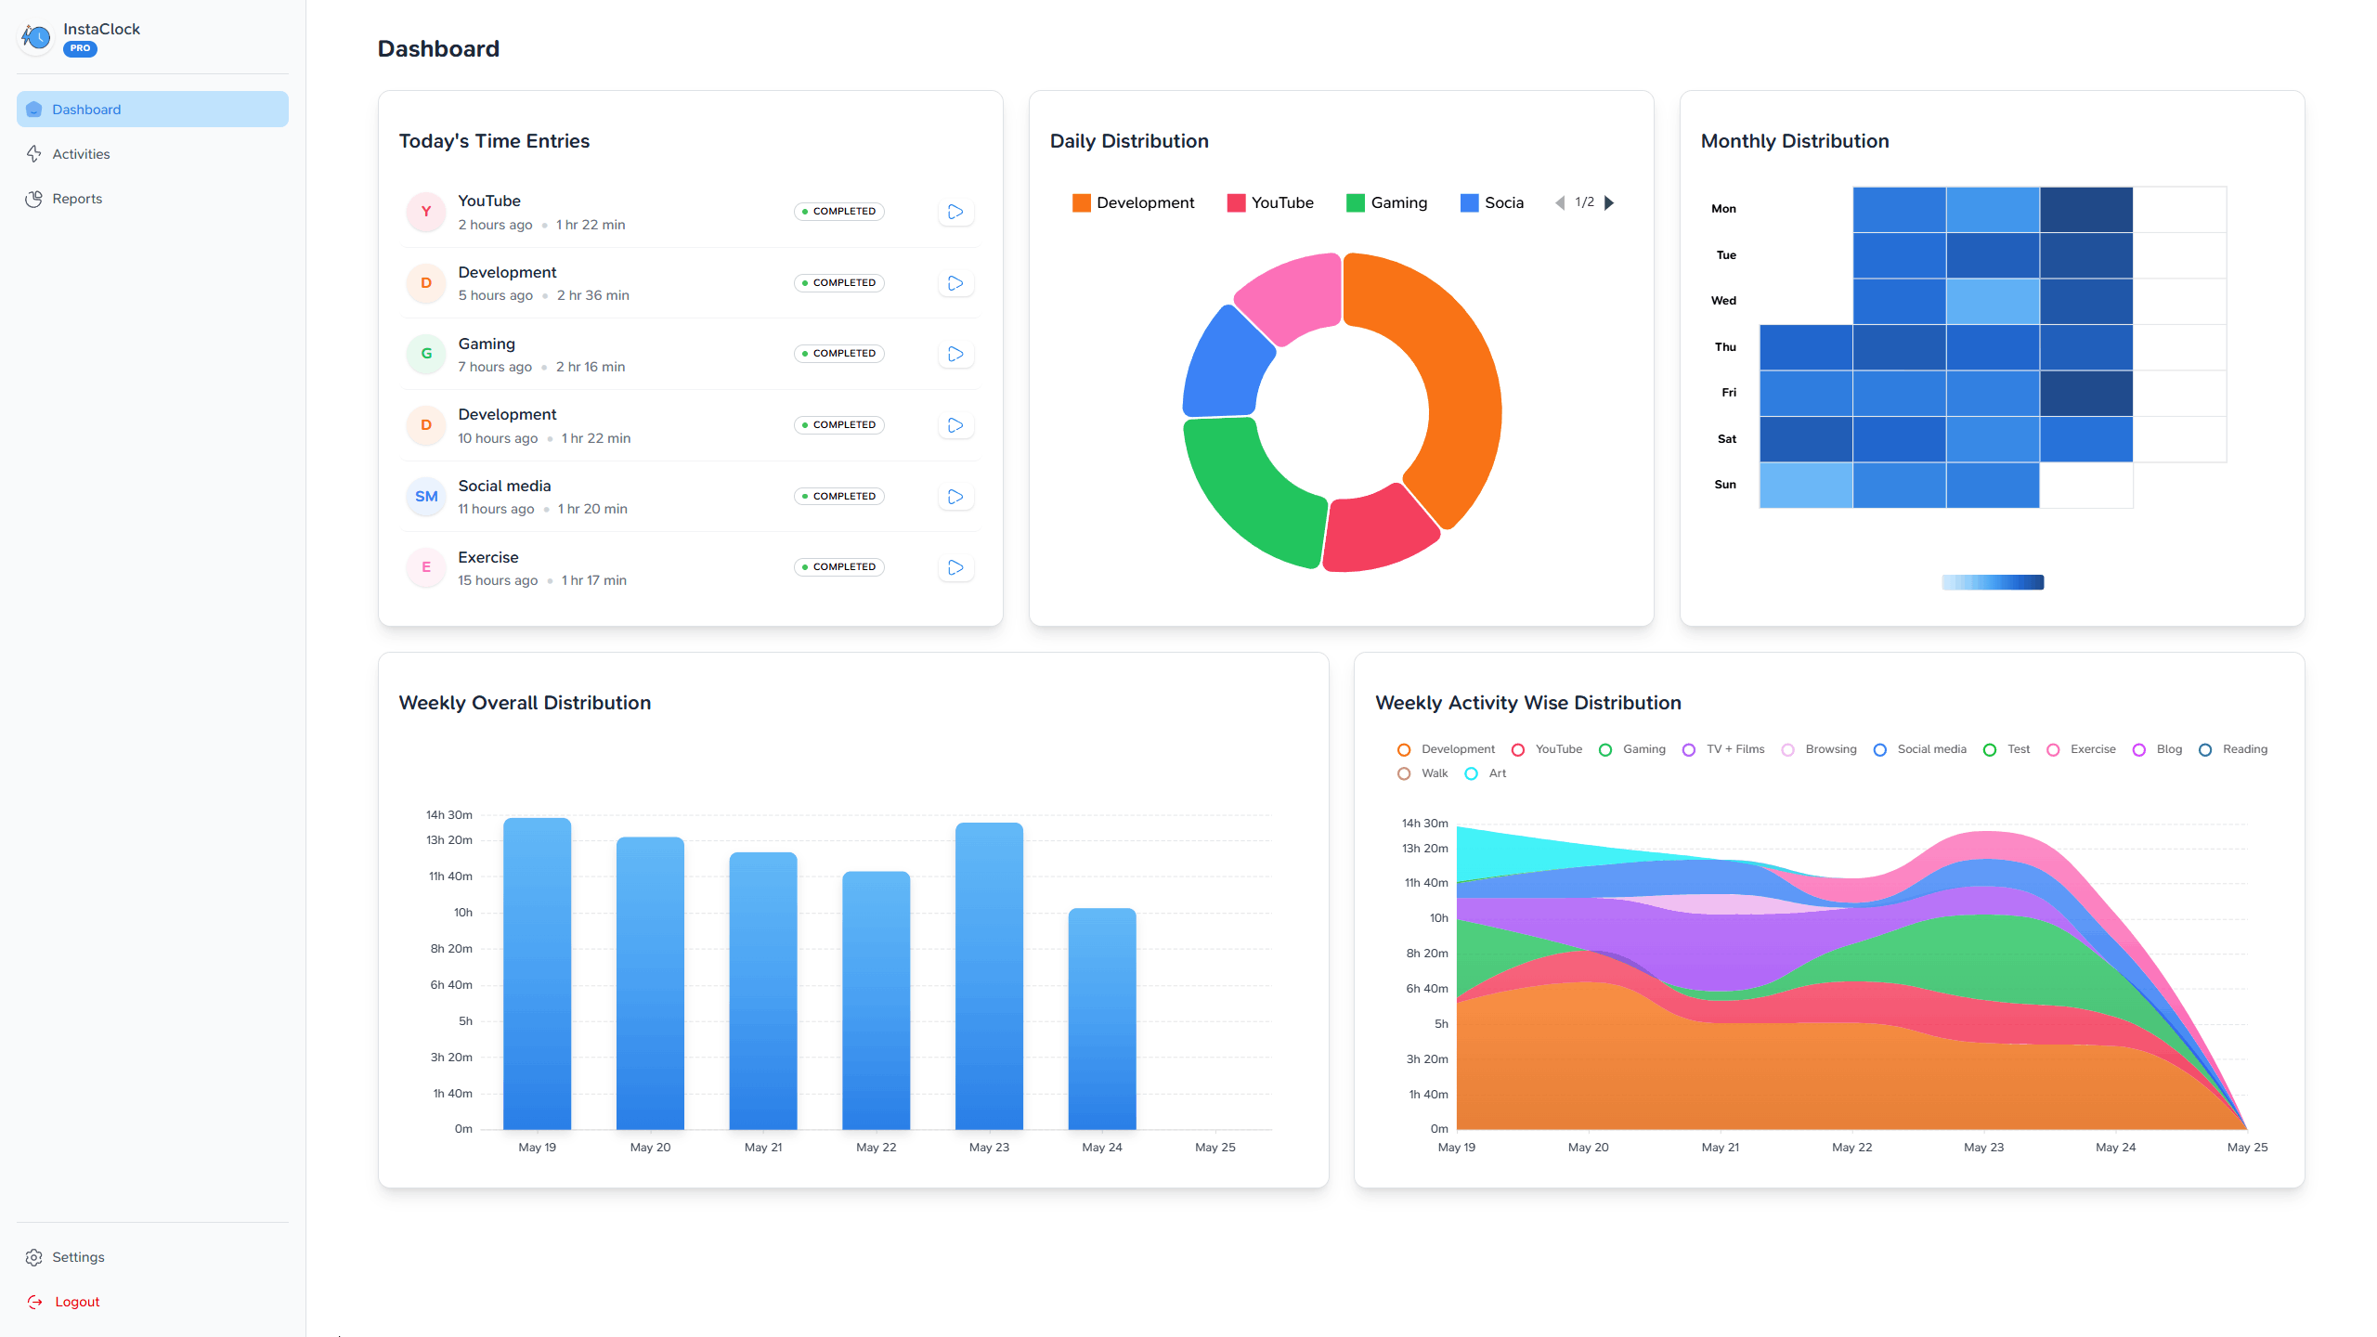2377x1337 pixels.
Task: Start the Gaming entry with its play icon
Action: tap(955, 354)
